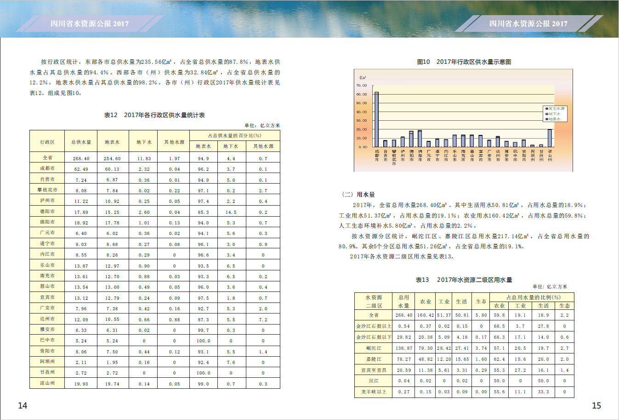619x420 pixels.
Task: Click the value 18.92 in 绵阳市 row
Action: click(x=81, y=223)
